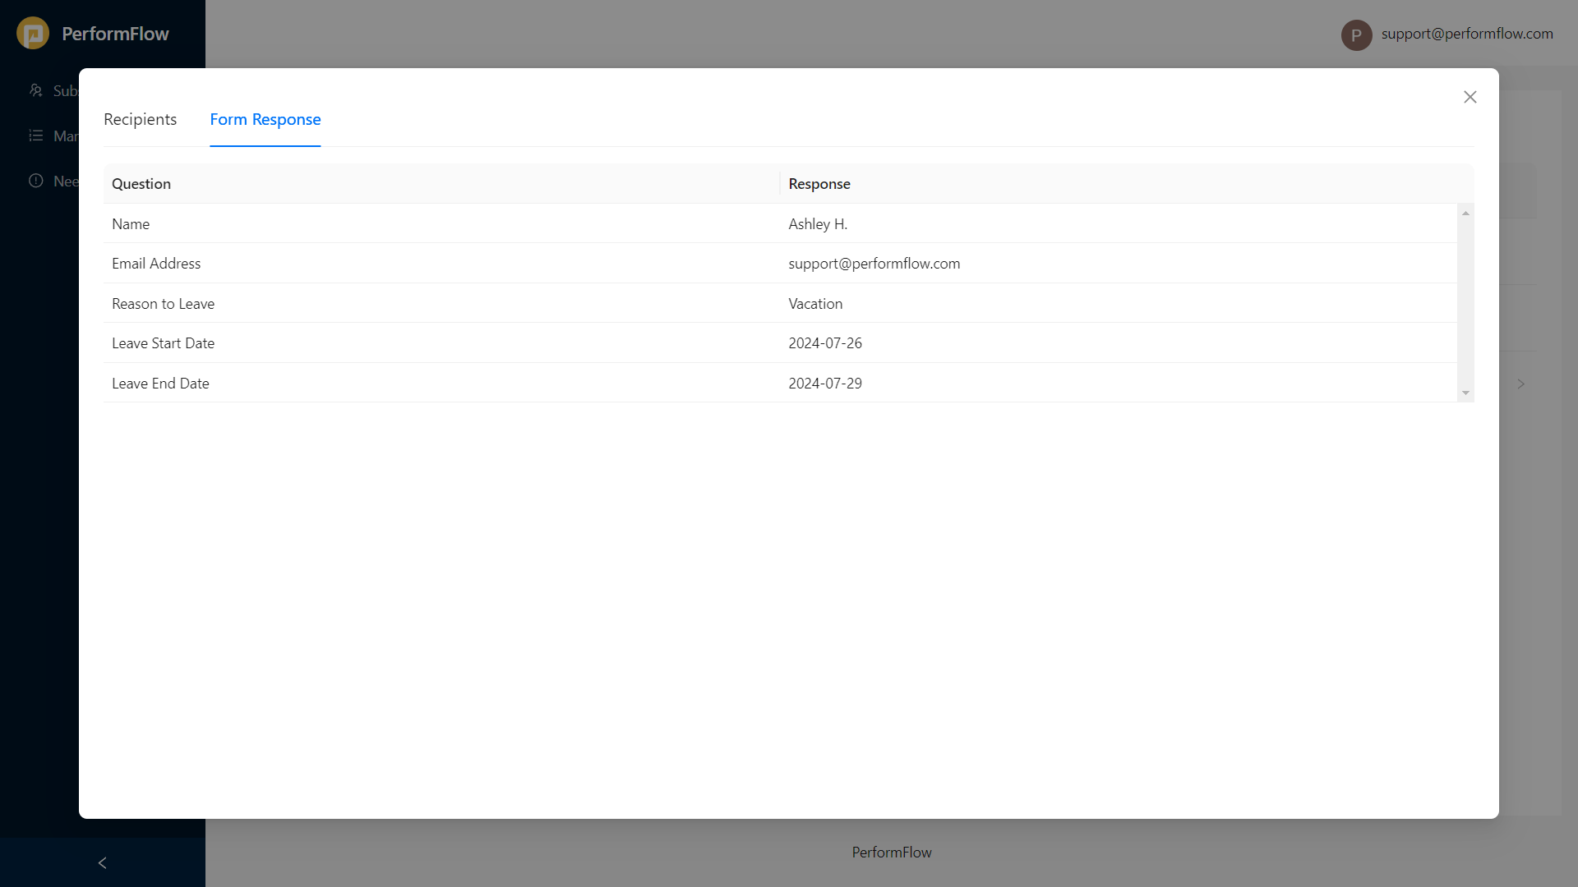Switch to the Recipients tab
1578x887 pixels.
point(140,119)
